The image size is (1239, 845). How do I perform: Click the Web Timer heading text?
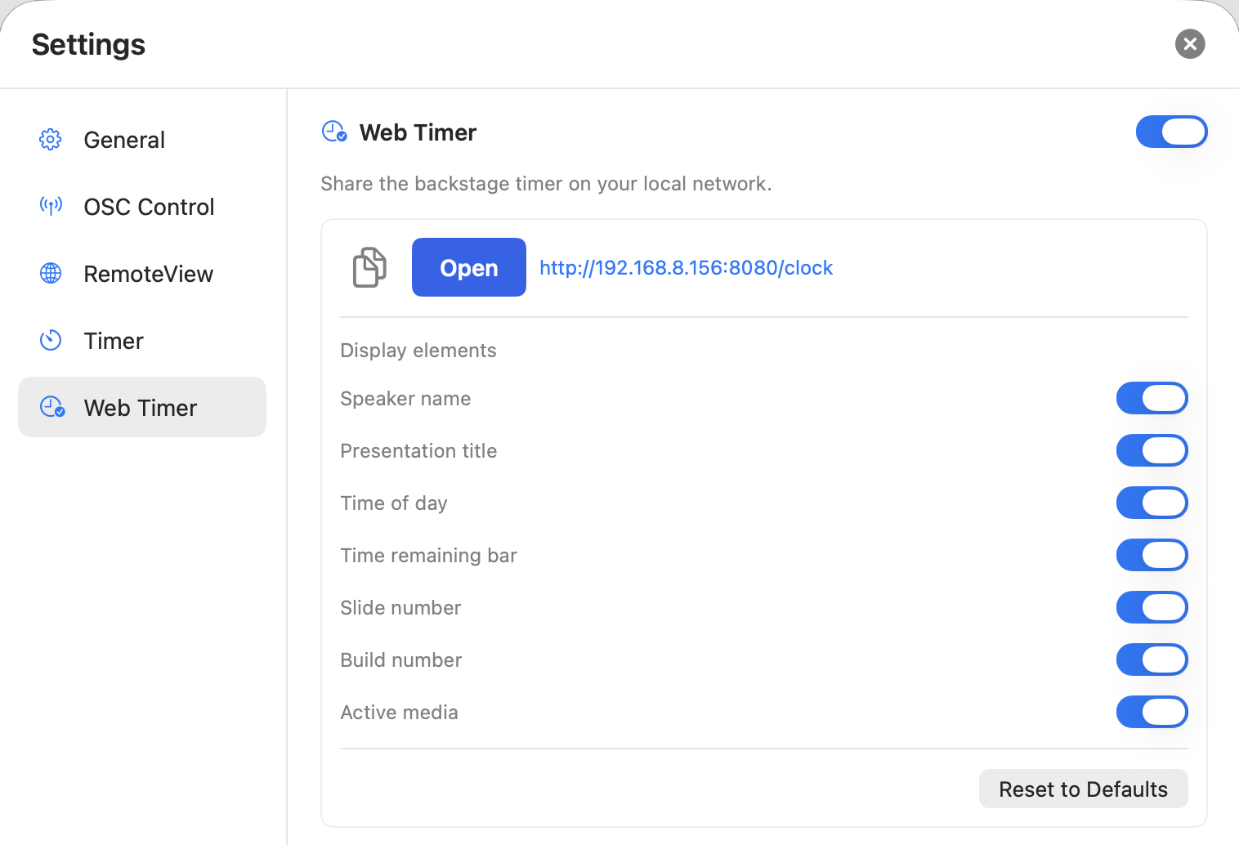(x=418, y=132)
